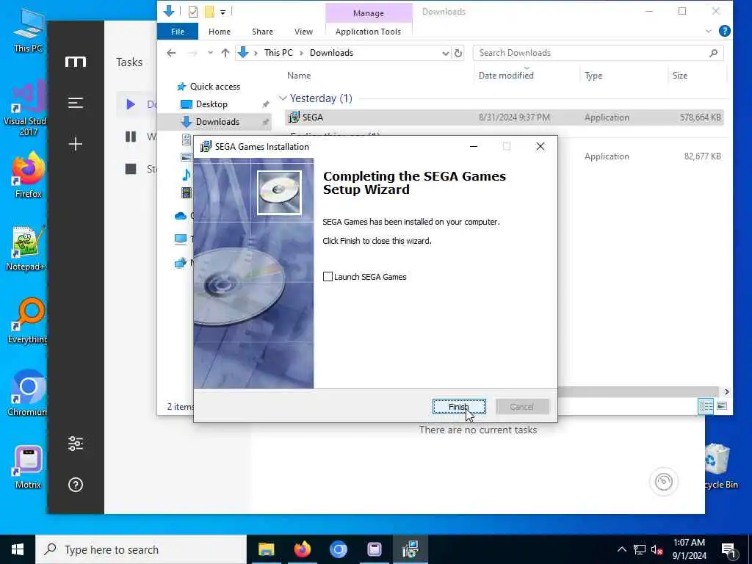Switch to the Home ribbon tab
This screenshot has width=752, height=564.
[219, 32]
